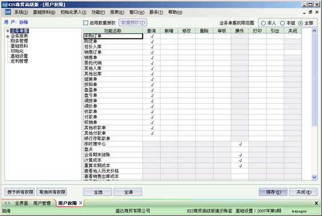Switch to the 主界面 tab
This screenshot has width=322, height=216.
21,203
